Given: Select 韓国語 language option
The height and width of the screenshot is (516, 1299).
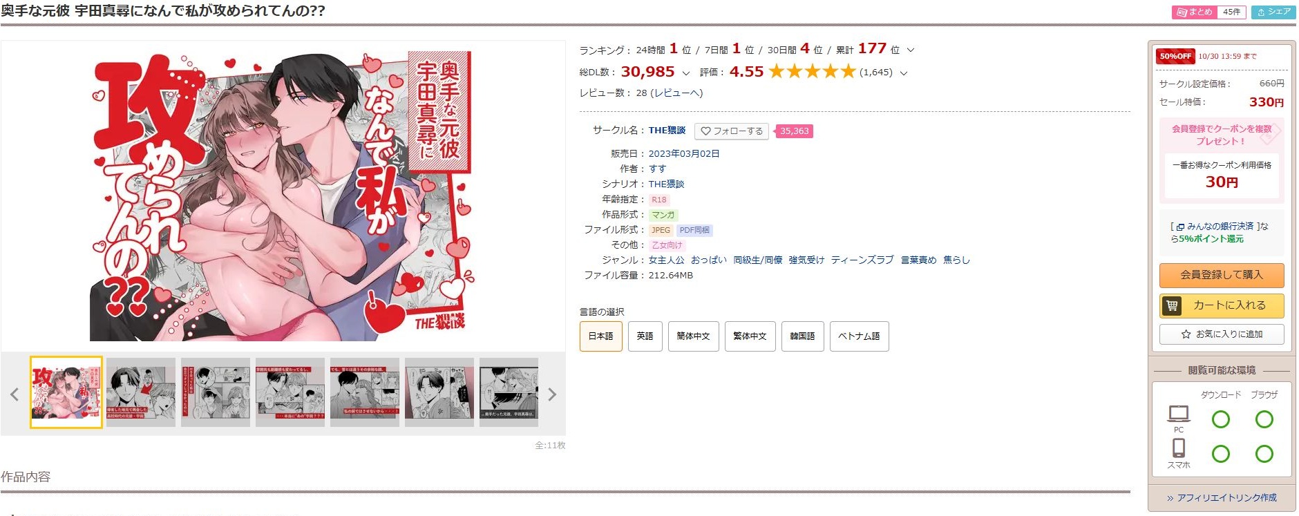Looking at the screenshot, I should point(802,336).
